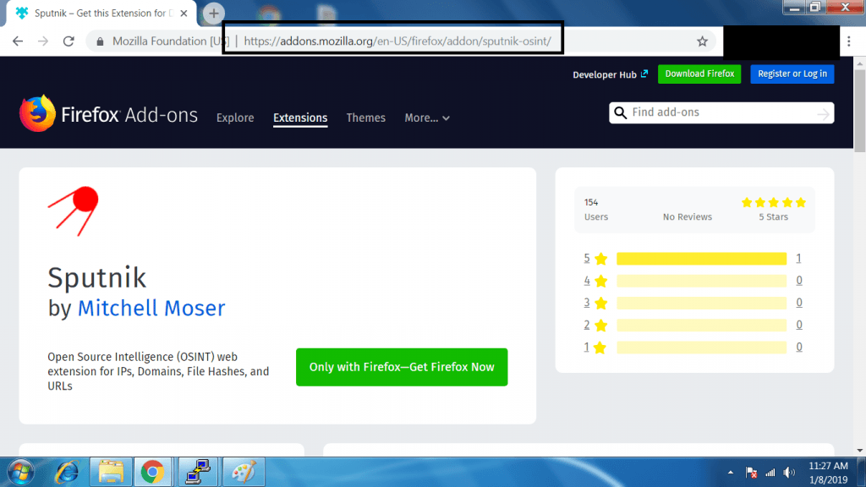Screen dimensions: 866x487
Task: Open the Themes section
Action: point(365,118)
